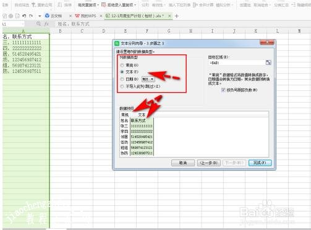Select the 日期 radio button

tap(122, 79)
